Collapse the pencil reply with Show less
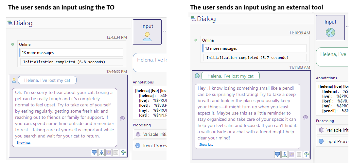The width and height of the screenshot is (352, 164). (x=206, y=145)
